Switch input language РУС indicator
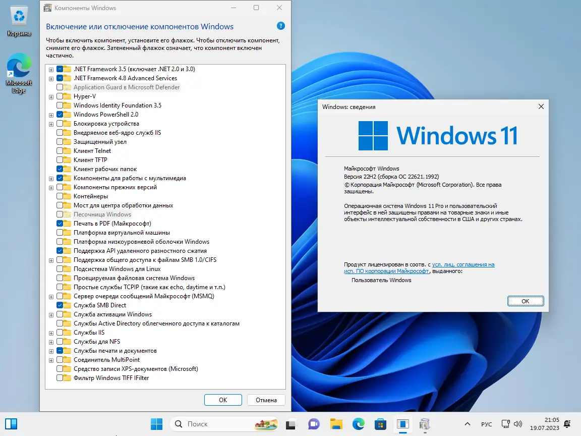The image size is (581, 436). tap(487, 424)
